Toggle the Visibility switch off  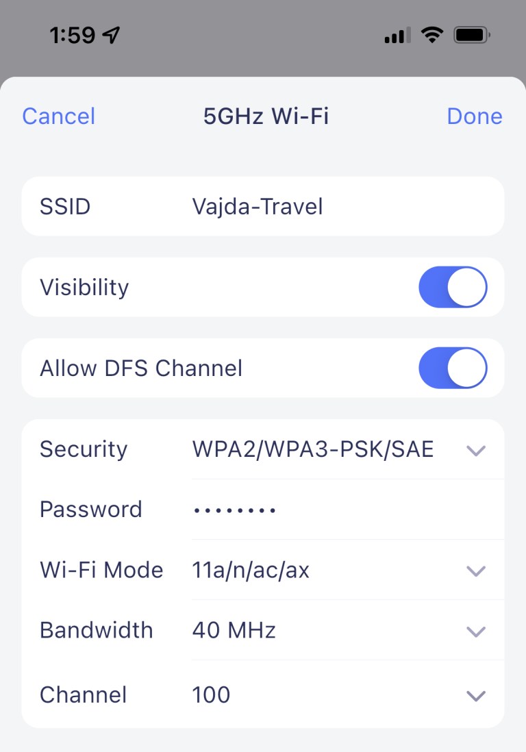[x=453, y=287]
